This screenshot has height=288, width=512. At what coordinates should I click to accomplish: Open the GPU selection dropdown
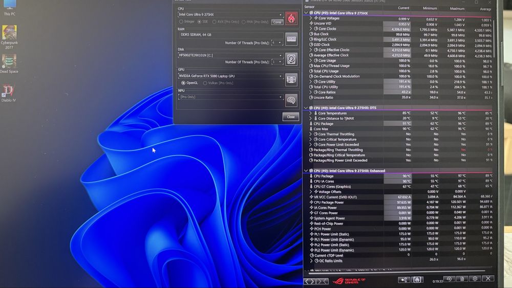point(230,76)
